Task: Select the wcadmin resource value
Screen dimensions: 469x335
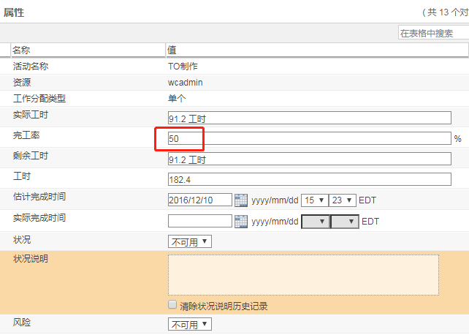Action: click(185, 83)
